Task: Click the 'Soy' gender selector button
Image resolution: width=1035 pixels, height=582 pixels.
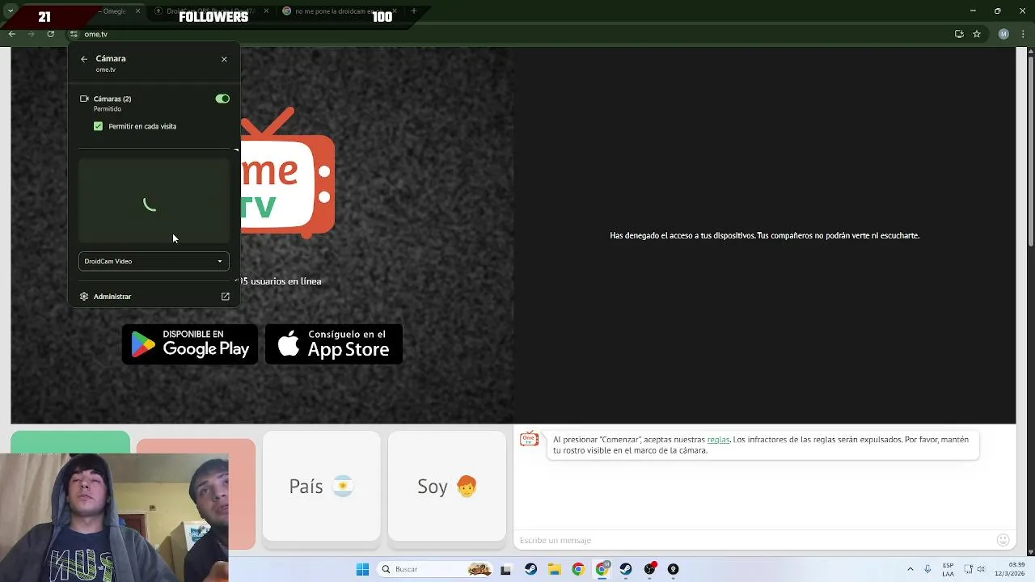Action: click(447, 486)
